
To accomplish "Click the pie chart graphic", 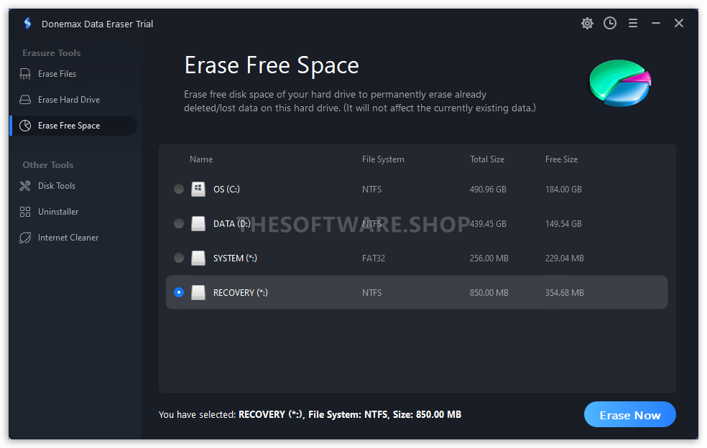I will [x=620, y=83].
